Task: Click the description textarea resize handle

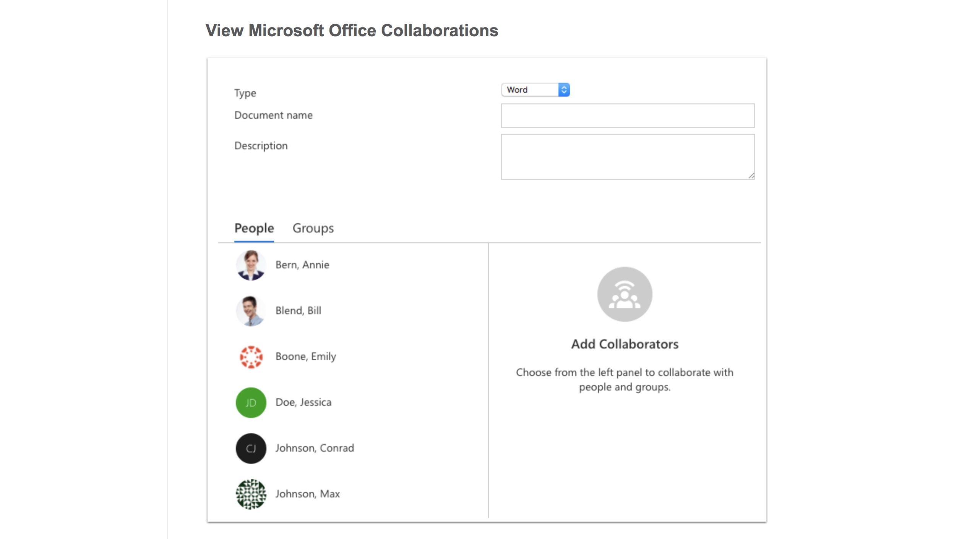Action: pos(751,176)
